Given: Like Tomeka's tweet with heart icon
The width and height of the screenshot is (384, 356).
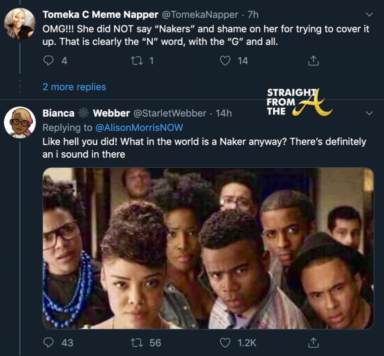Looking at the screenshot, I should (225, 61).
